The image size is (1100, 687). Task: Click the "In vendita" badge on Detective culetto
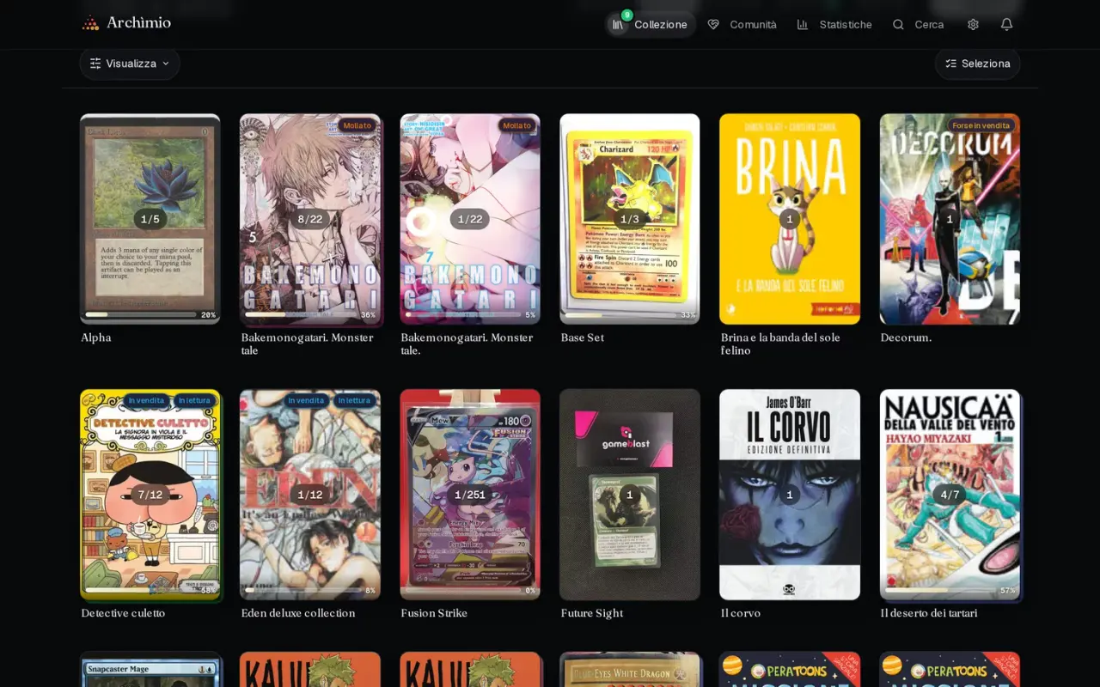tap(146, 400)
